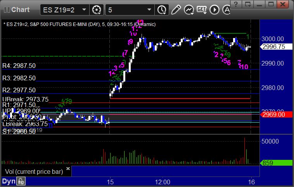Toggle the Dyn scaling button
The image size is (294, 187).
[x=9, y=181]
